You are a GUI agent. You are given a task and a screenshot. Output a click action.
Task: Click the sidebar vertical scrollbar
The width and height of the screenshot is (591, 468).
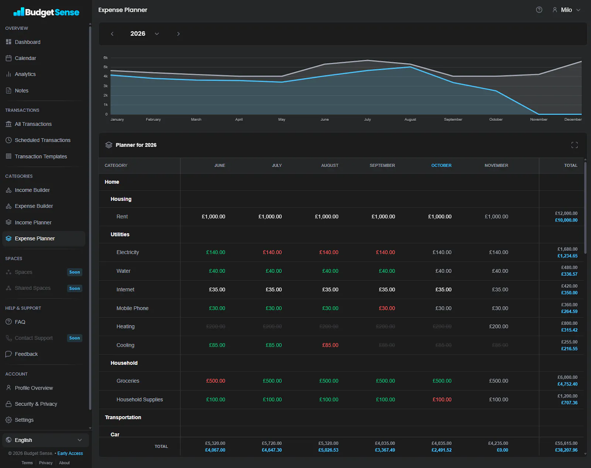pos(90,218)
